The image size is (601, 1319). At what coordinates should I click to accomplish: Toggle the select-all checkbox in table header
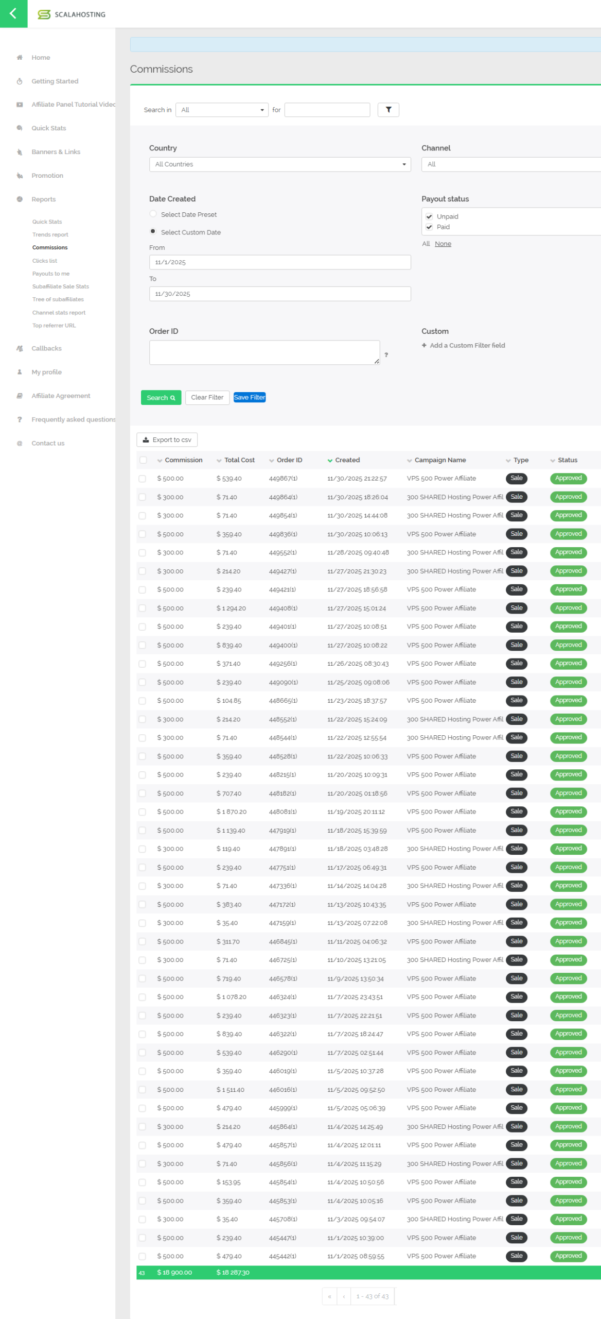tap(143, 461)
